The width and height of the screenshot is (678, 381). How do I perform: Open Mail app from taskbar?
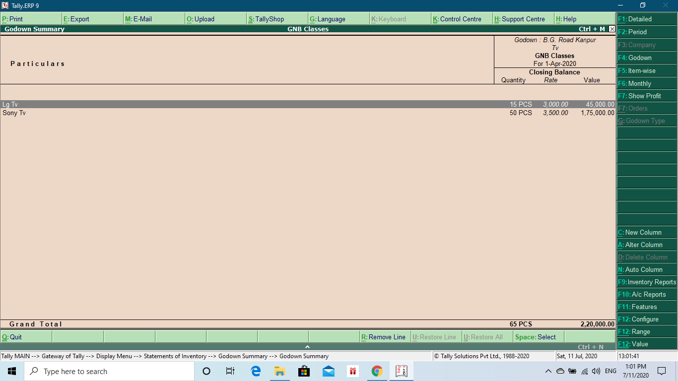pyautogui.click(x=328, y=371)
